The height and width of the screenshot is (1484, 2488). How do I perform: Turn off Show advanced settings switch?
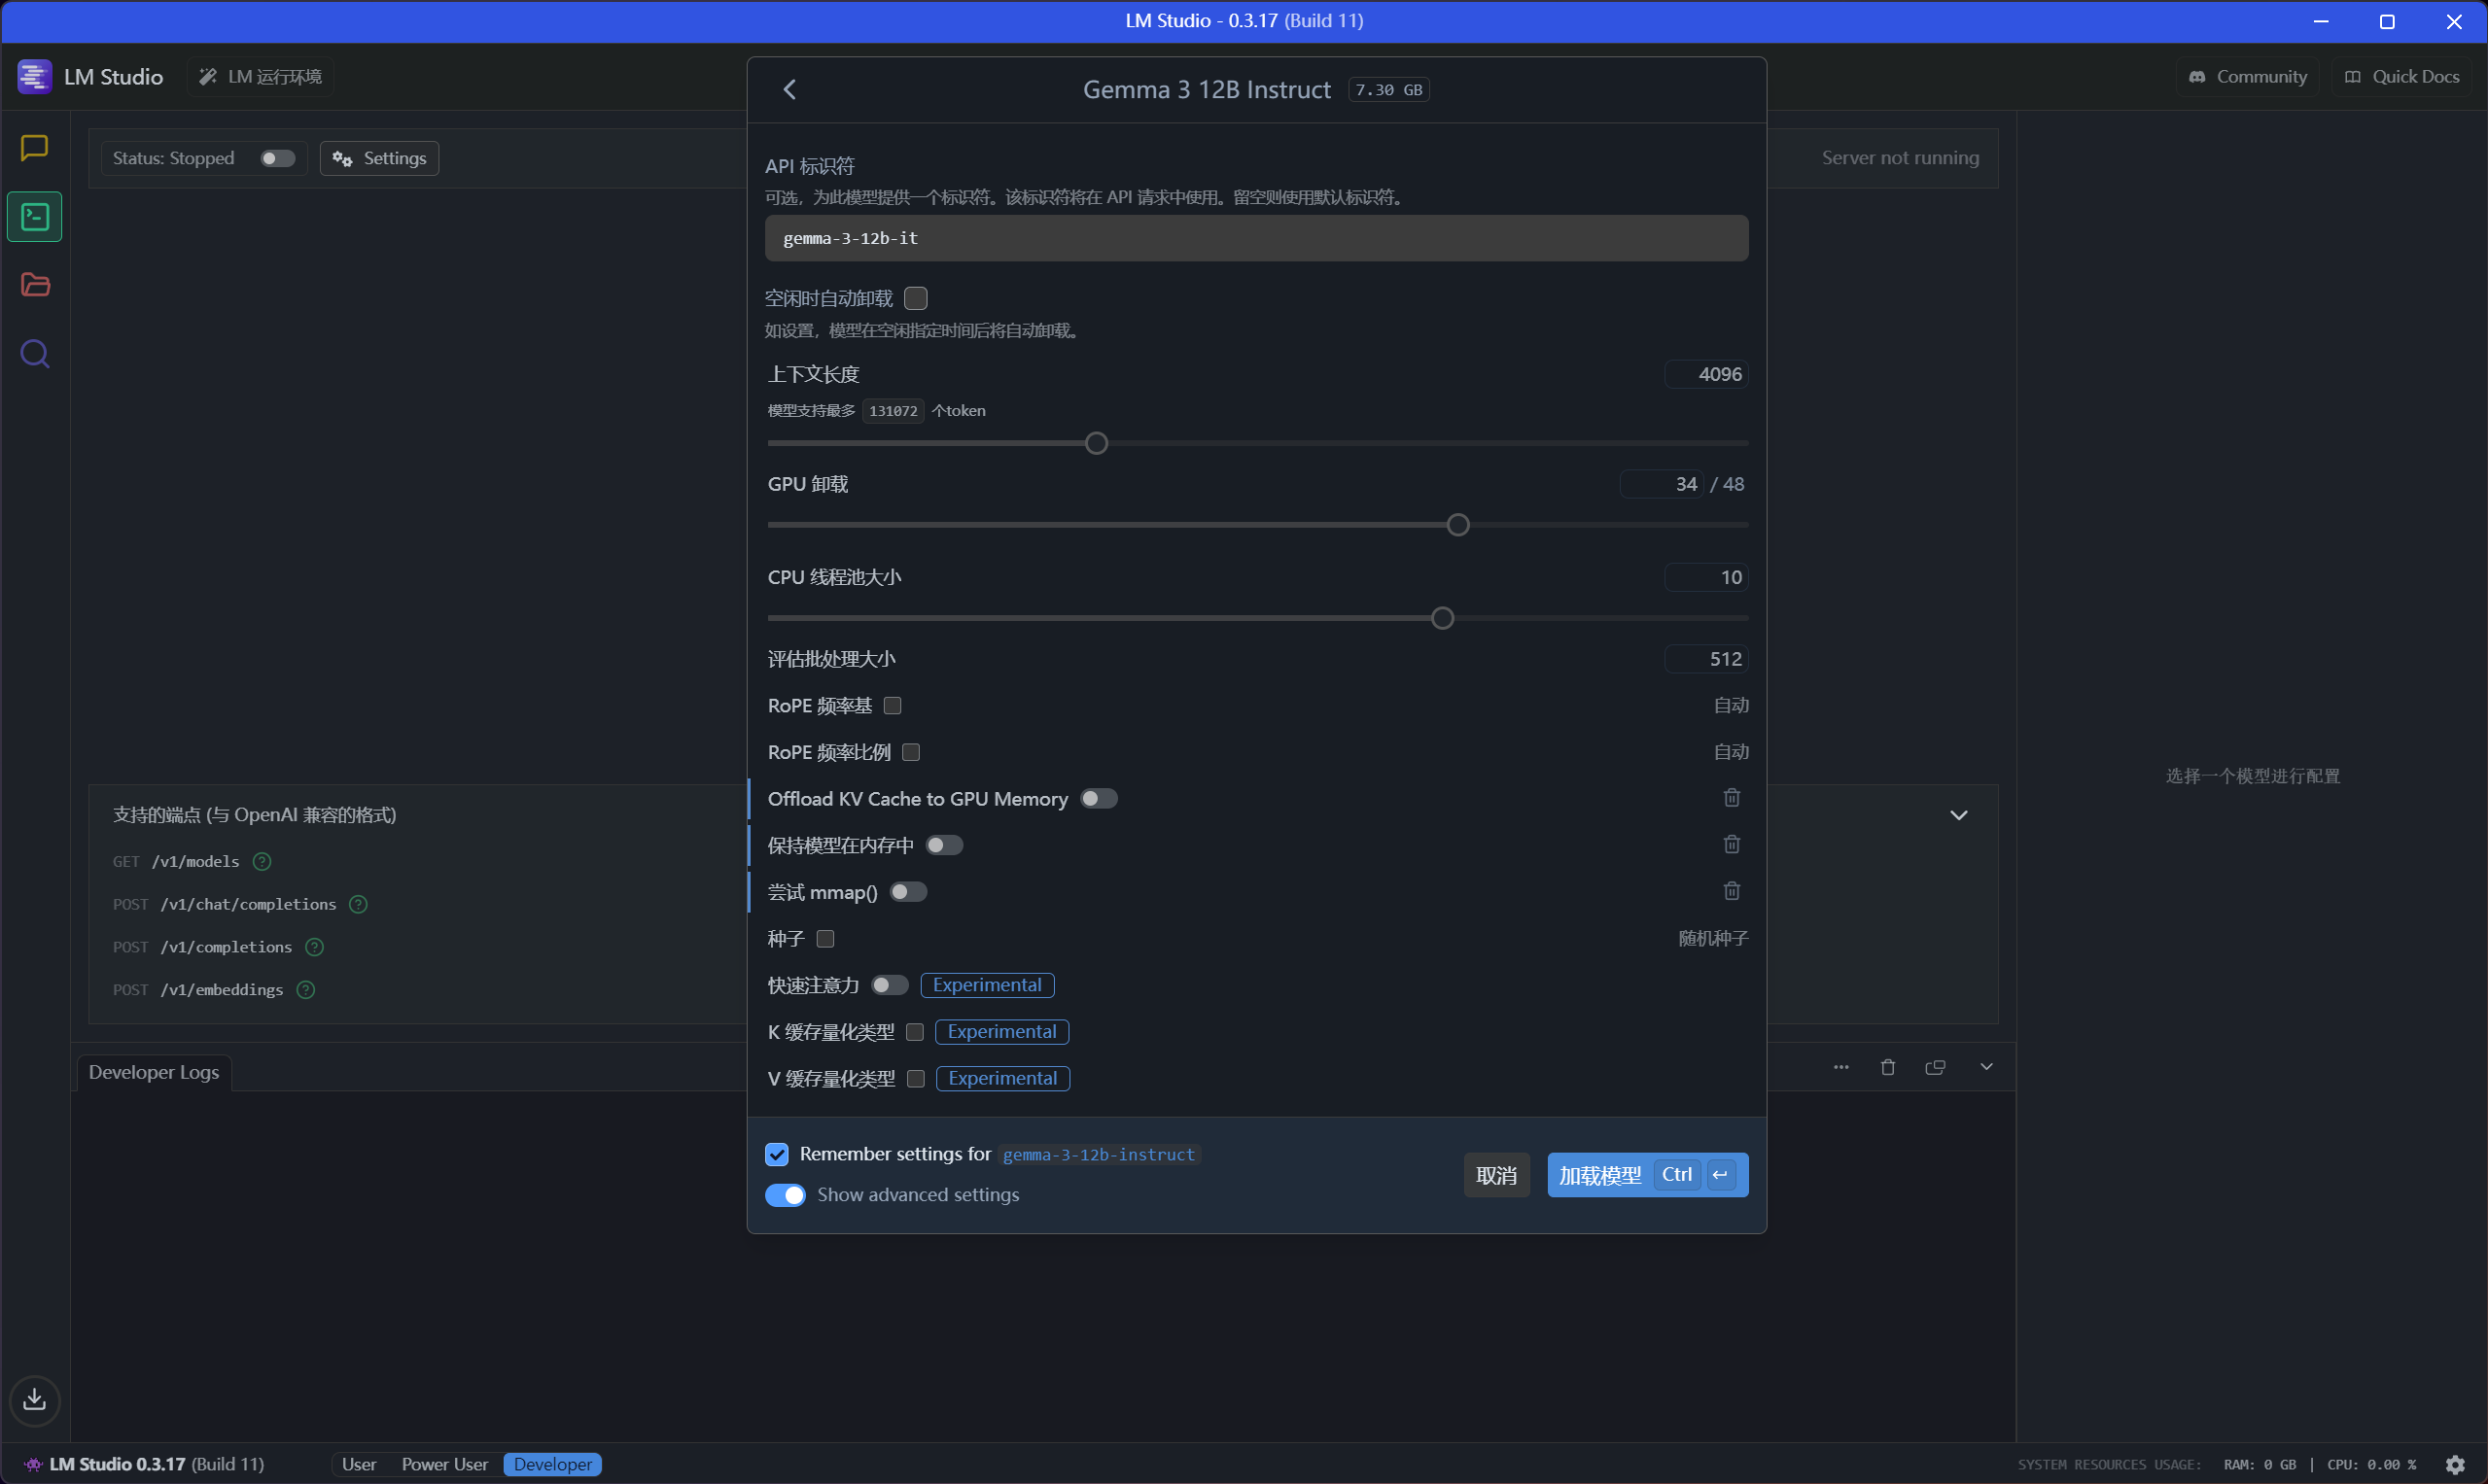[x=786, y=1195]
